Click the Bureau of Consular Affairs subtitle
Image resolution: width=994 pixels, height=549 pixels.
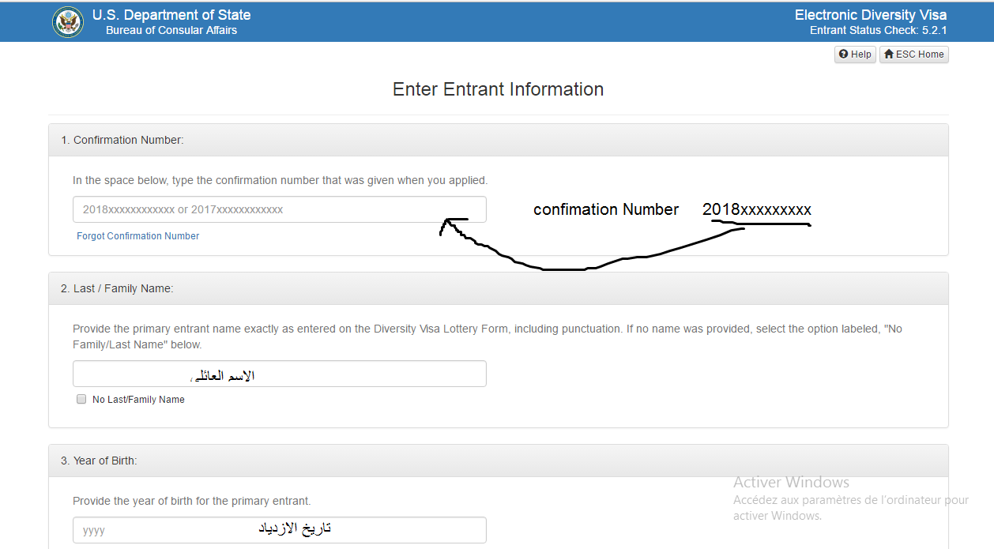171,31
